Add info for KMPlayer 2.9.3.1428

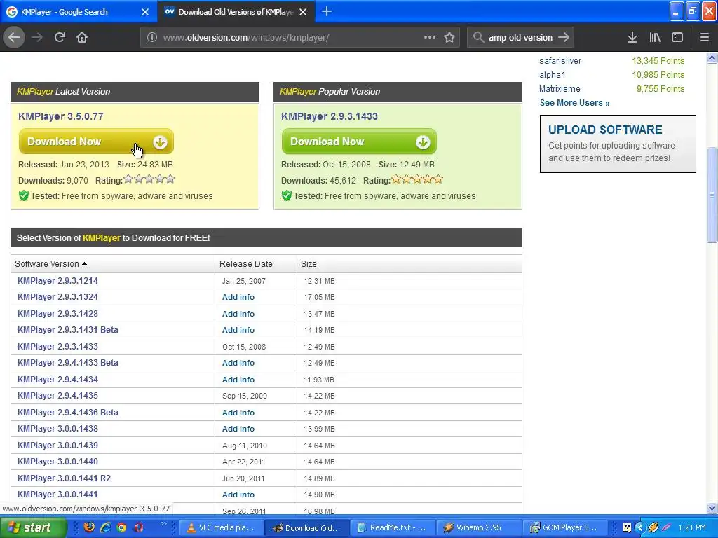point(238,314)
